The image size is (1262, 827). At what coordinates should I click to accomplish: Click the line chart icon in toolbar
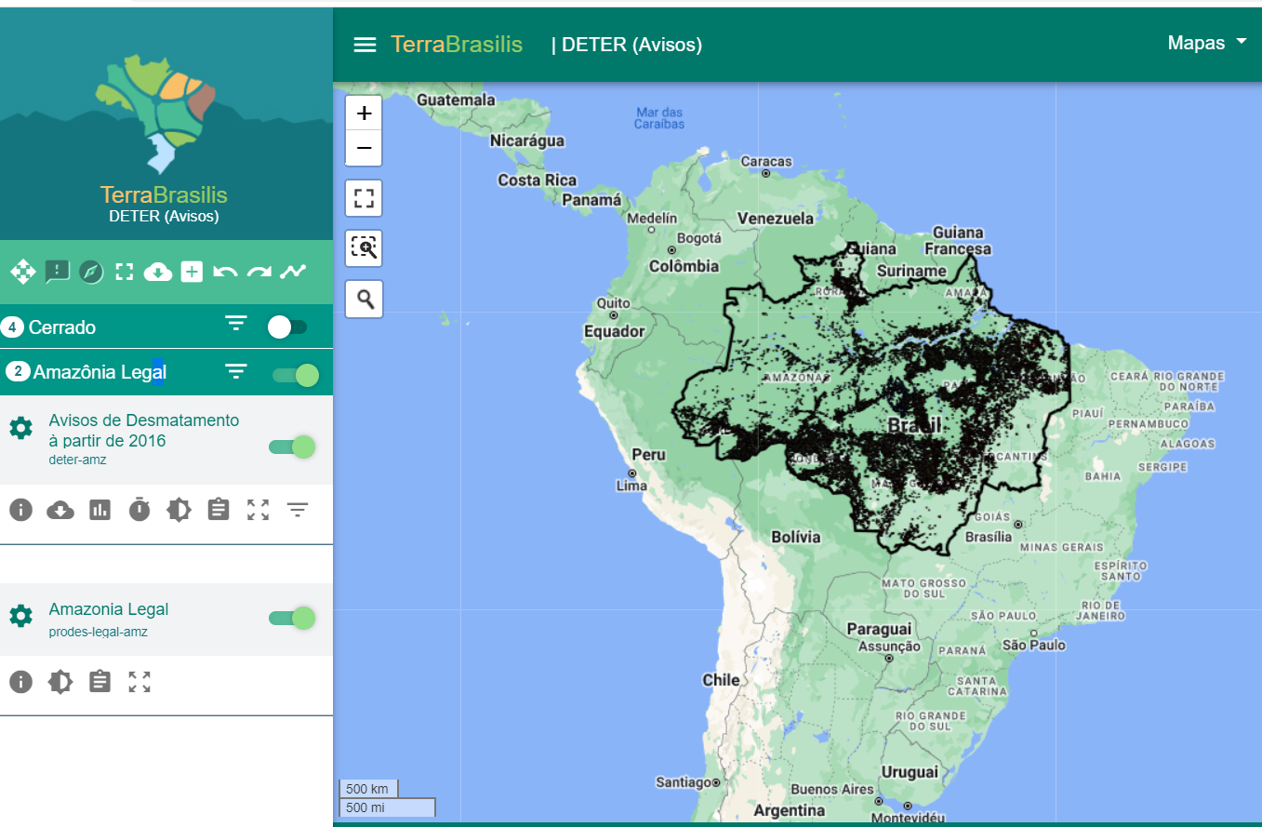click(x=293, y=272)
